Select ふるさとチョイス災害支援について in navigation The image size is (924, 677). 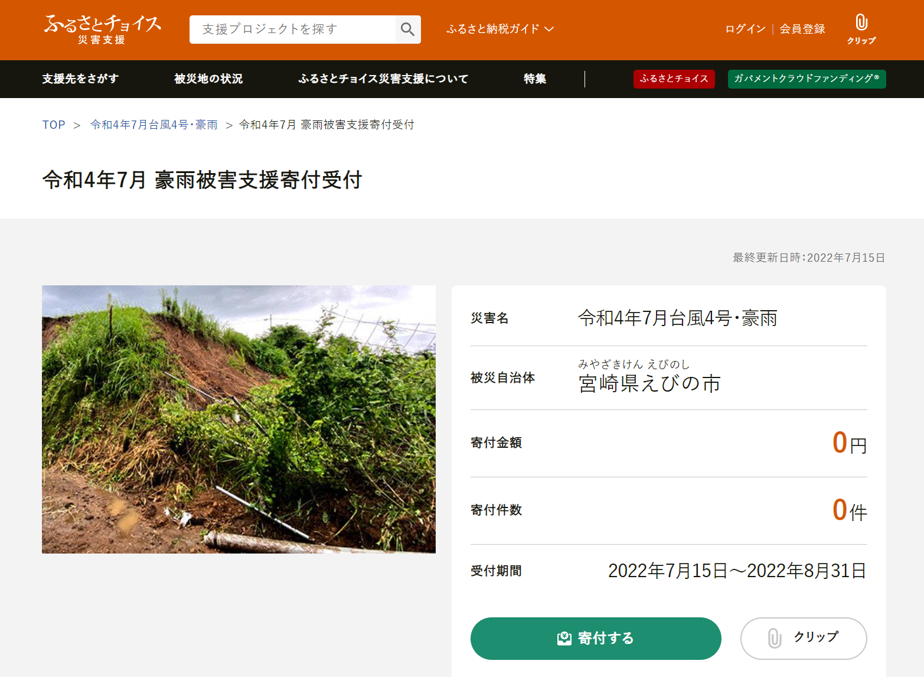(383, 79)
